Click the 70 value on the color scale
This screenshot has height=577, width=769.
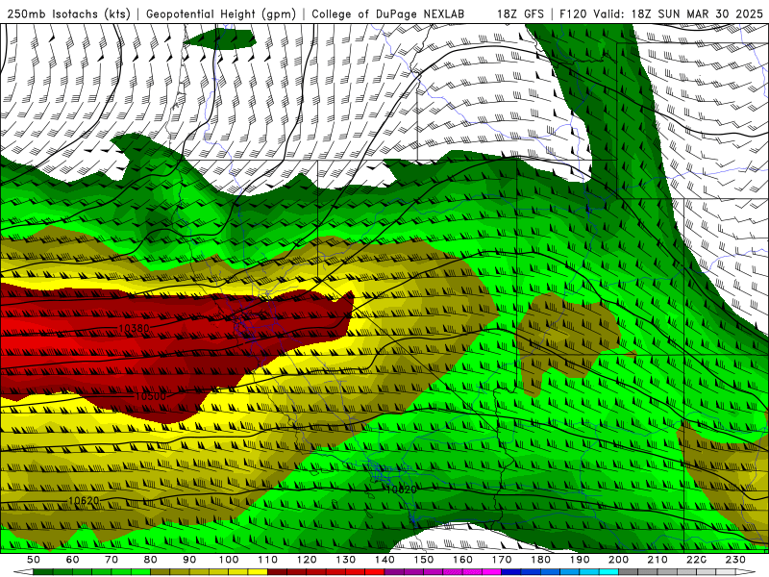(x=112, y=560)
